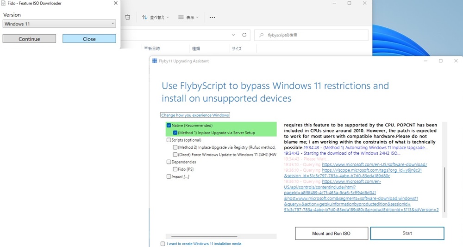Enable the Scripts (optional) checkbox
This screenshot has width=463, height=247.
tap(169, 140)
